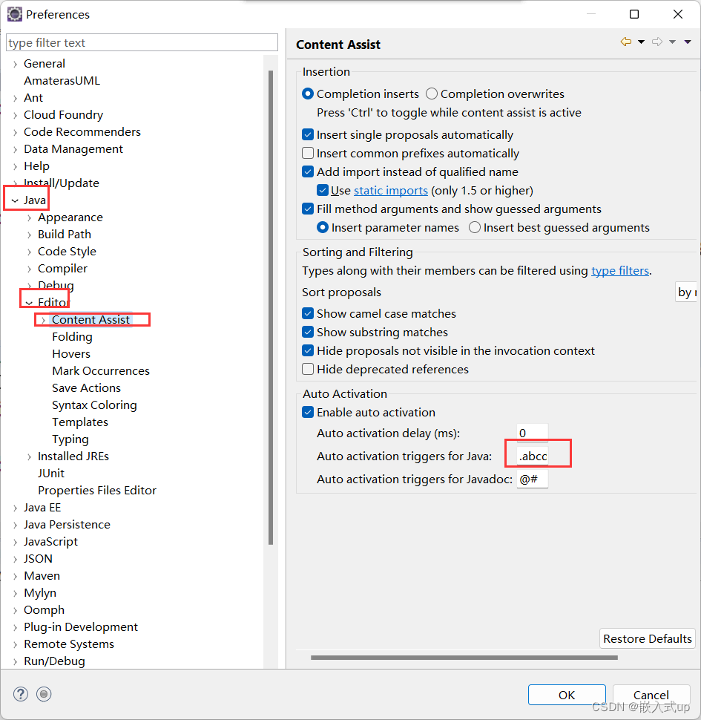Confirm with the OK button
701x720 pixels.
pos(567,695)
